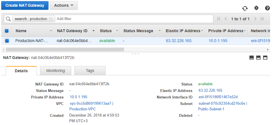The image size is (273, 125).
Task: Go to the previous results page arrow
Action: point(226,19)
